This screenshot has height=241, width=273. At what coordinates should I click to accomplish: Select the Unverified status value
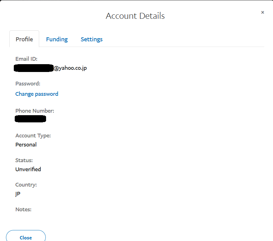tap(28, 169)
